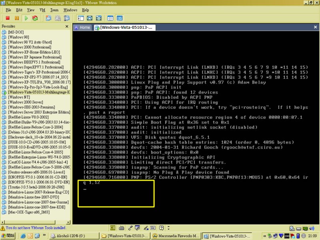Toggle Quick Switch mode toolbar icon
The image size is (320, 240).
(98, 18)
